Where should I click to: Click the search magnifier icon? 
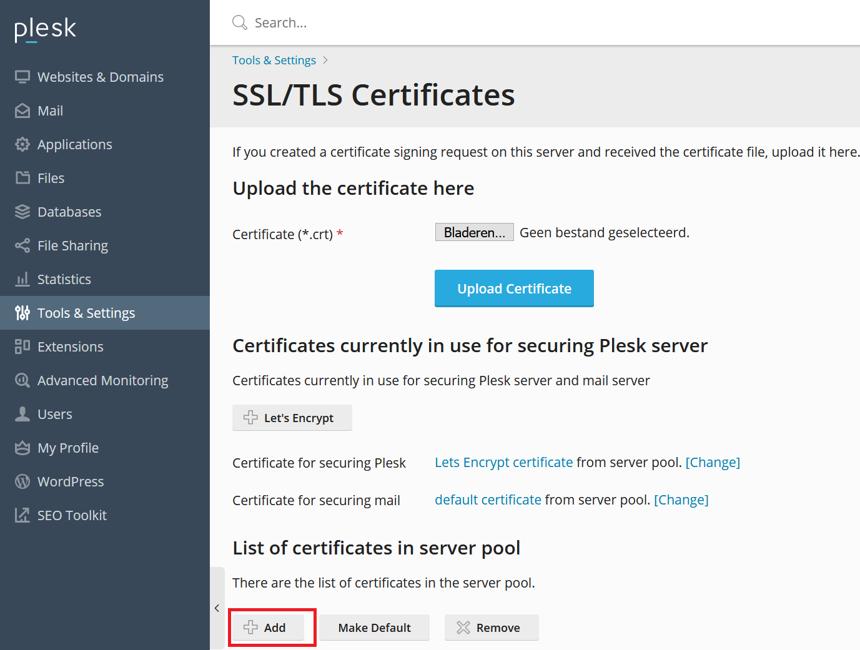click(x=240, y=23)
